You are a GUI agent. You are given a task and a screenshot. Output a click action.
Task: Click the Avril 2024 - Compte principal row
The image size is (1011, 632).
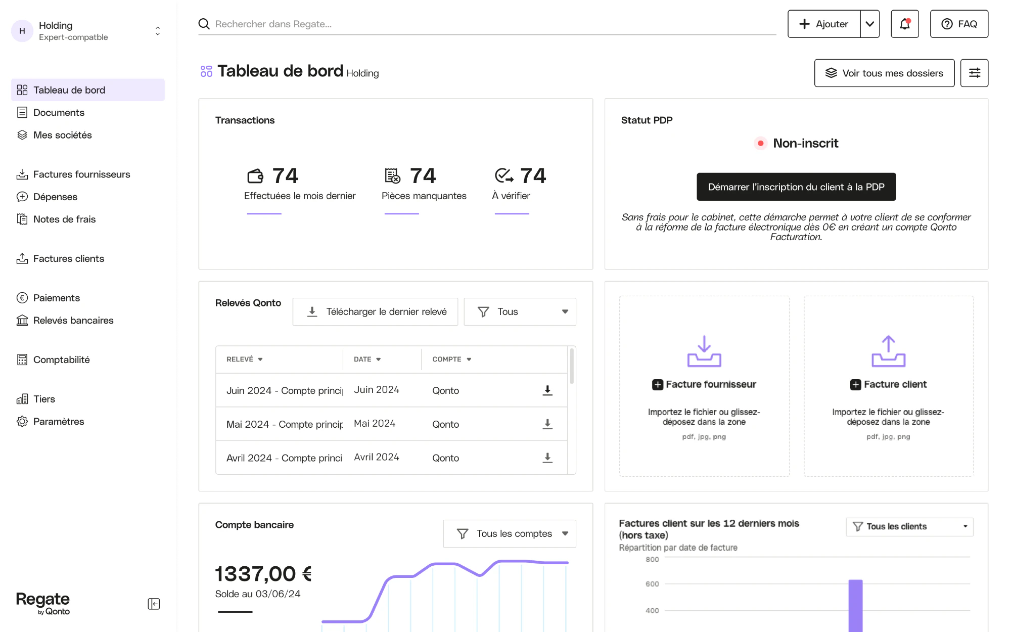pyautogui.click(x=391, y=458)
